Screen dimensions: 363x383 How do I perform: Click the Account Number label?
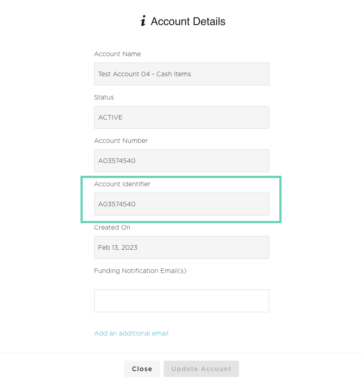[x=121, y=141]
